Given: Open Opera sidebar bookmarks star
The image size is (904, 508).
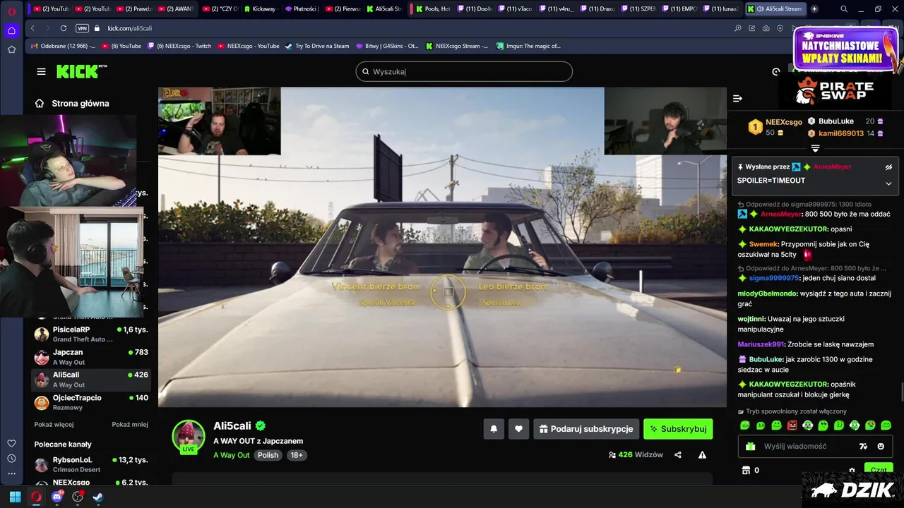Looking at the screenshot, I should (x=11, y=49).
